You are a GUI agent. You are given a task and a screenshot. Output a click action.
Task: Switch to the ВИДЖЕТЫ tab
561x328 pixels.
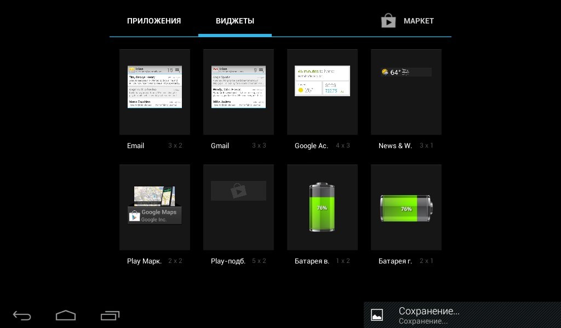point(234,21)
